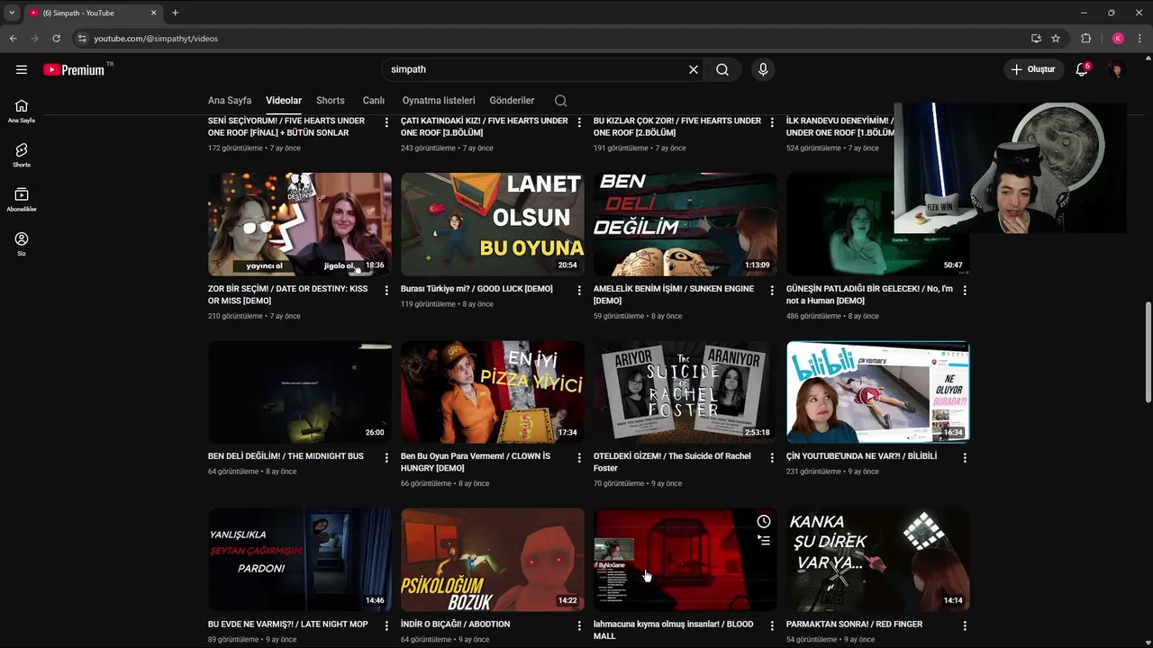Bookmark this page with the star
The image size is (1153, 648).
click(1056, 39)
